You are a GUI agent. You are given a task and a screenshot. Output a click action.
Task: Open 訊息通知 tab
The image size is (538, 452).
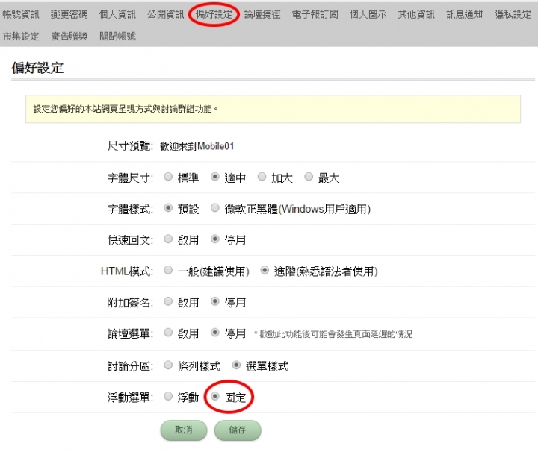click(464, 14)
